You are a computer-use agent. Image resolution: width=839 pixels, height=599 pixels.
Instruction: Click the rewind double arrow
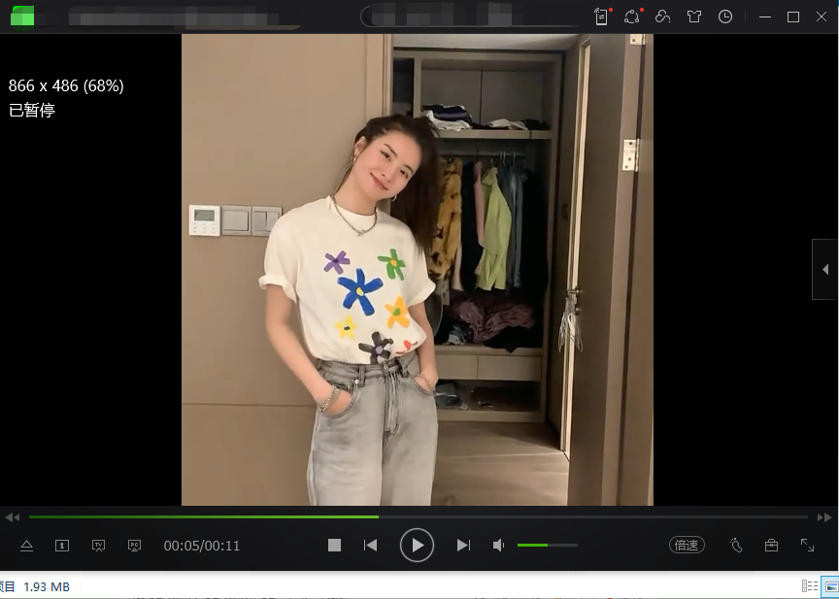(13, 517)
